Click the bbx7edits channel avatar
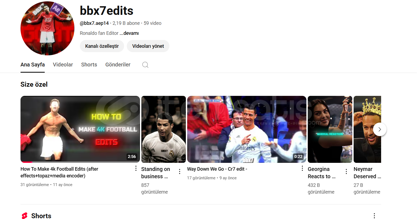417x219 pixels. (47, 28)
